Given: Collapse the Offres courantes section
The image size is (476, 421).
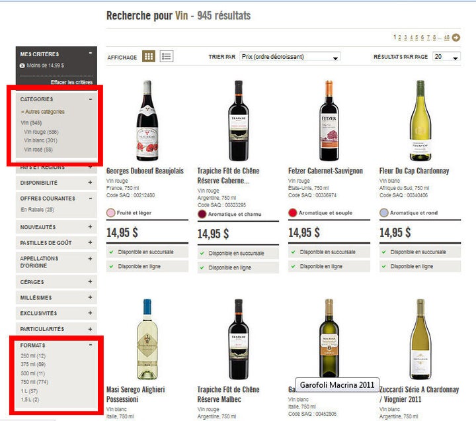Looking at the screenshot, I should [91, 198].
